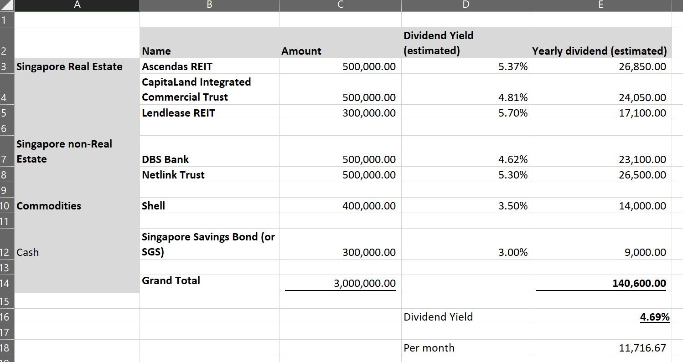
Task: Click Shell amount 400,000.00
Action: [340, 205]
